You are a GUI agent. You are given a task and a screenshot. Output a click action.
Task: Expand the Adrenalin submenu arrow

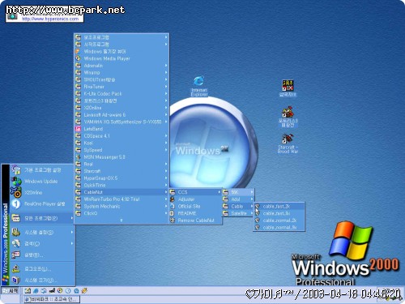(166, 66)
